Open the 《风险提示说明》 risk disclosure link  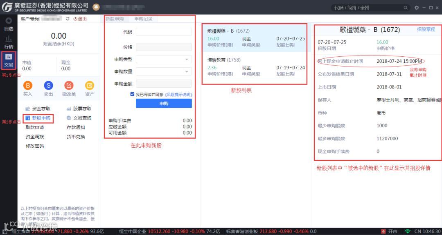178,95
